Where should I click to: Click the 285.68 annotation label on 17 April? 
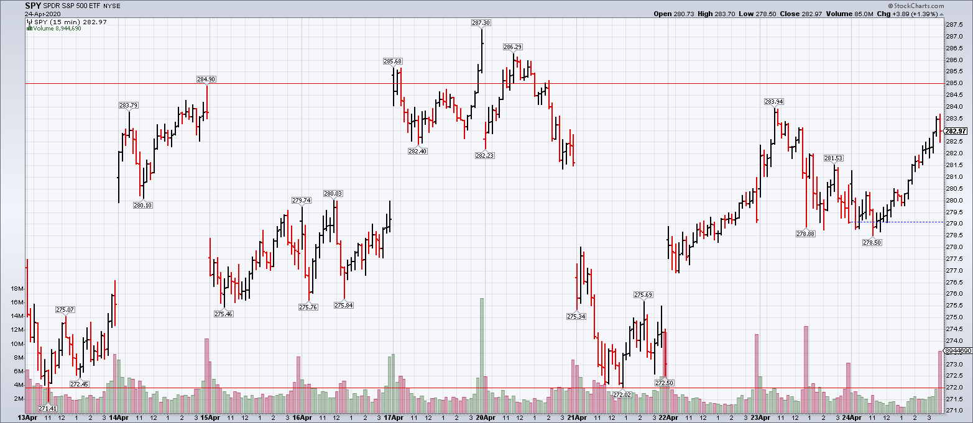pyautogui.click(x=393, y=61)
